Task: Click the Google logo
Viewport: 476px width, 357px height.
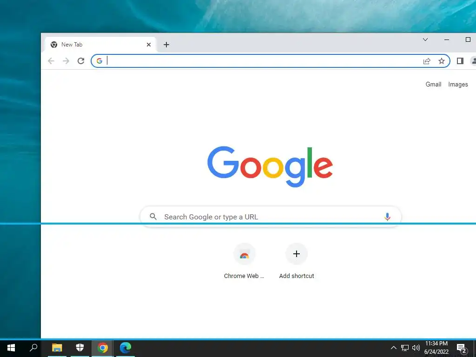Action: click(x=270, y=167)
